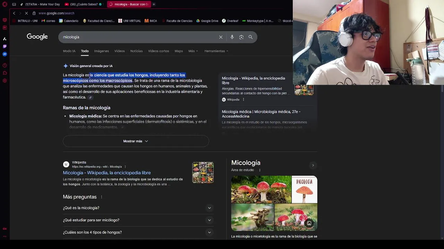
Task: Open the 'correo' Gmail bookmark
Action: pyautogui.click(x=48, y=21)
